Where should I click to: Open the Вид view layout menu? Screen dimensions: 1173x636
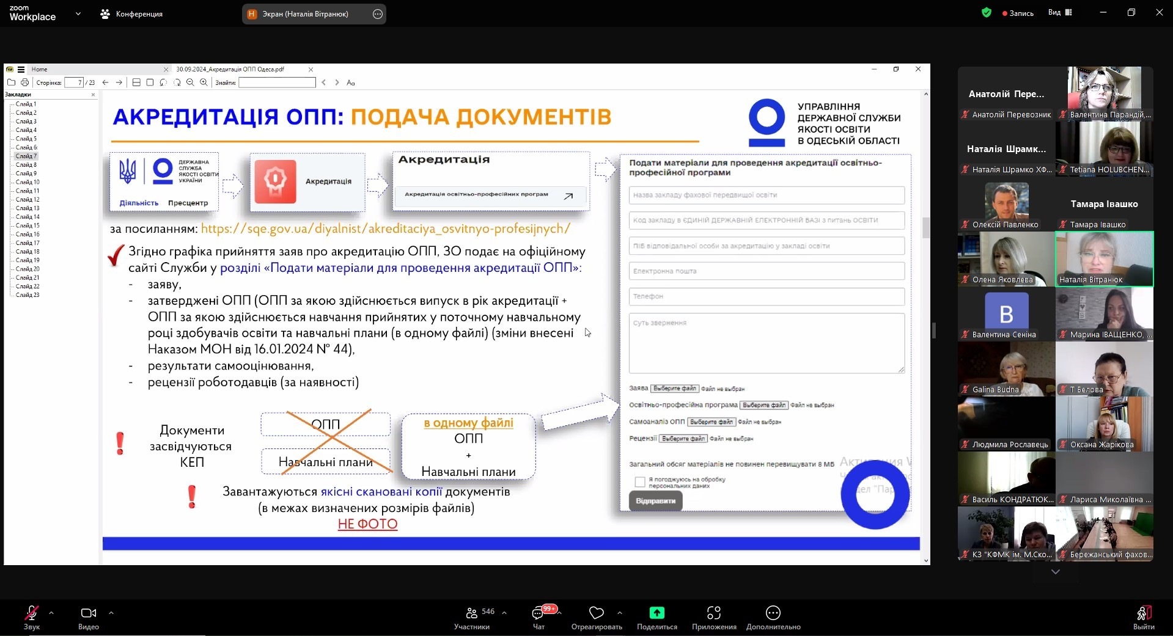1060,12
